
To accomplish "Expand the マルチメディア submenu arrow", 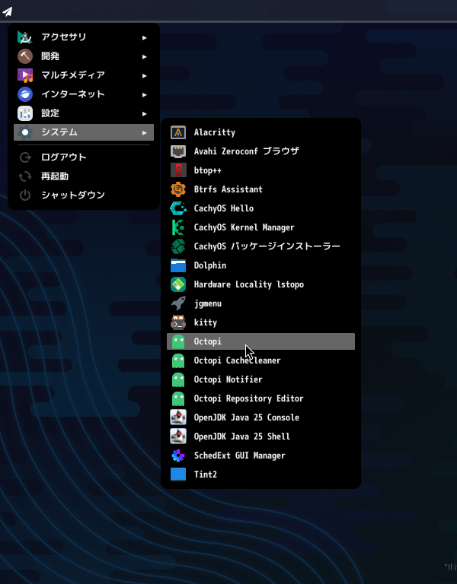I will click(x=145, y=75).
